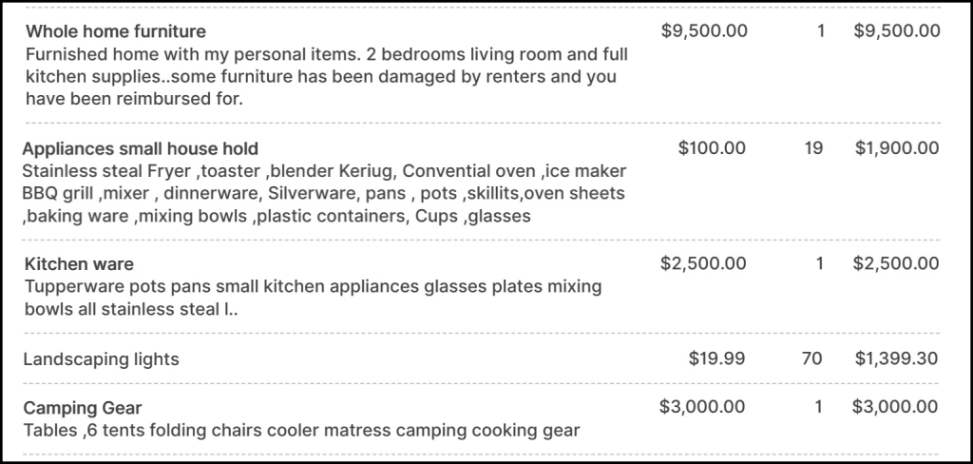Viewport: 973px width, 464px height.
Task: Click the Kitchen ware unit price
Action: click(x=702, y=263)
